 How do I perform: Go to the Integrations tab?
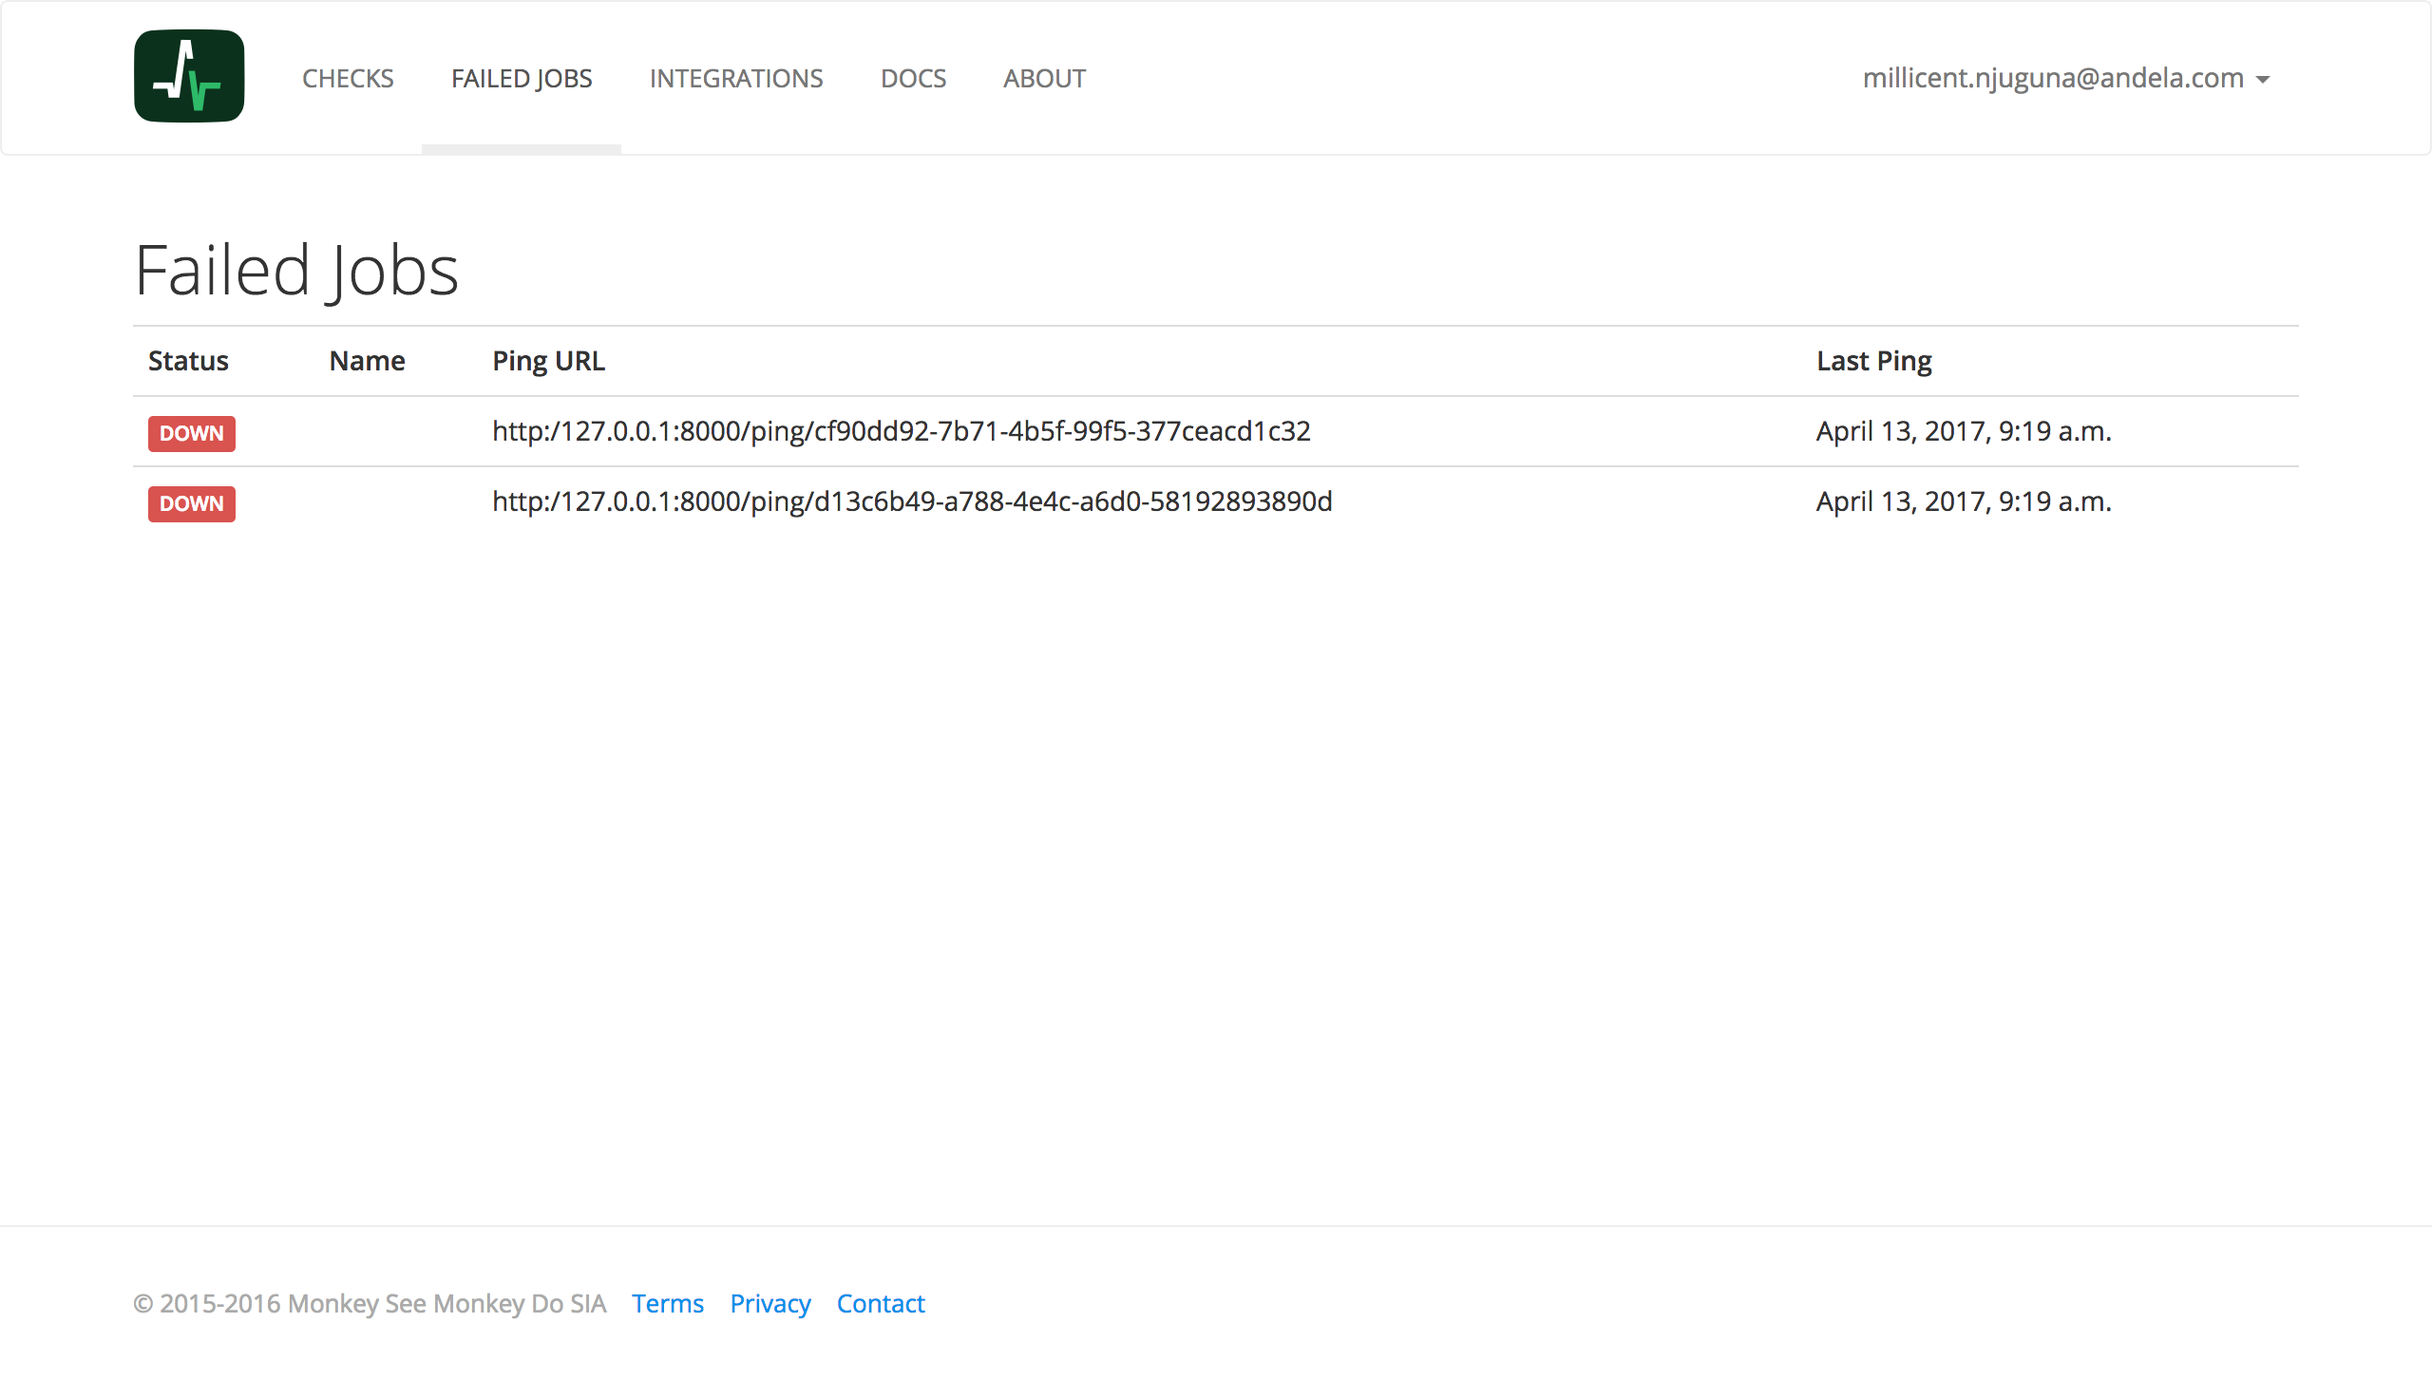(x=736, y=78)
